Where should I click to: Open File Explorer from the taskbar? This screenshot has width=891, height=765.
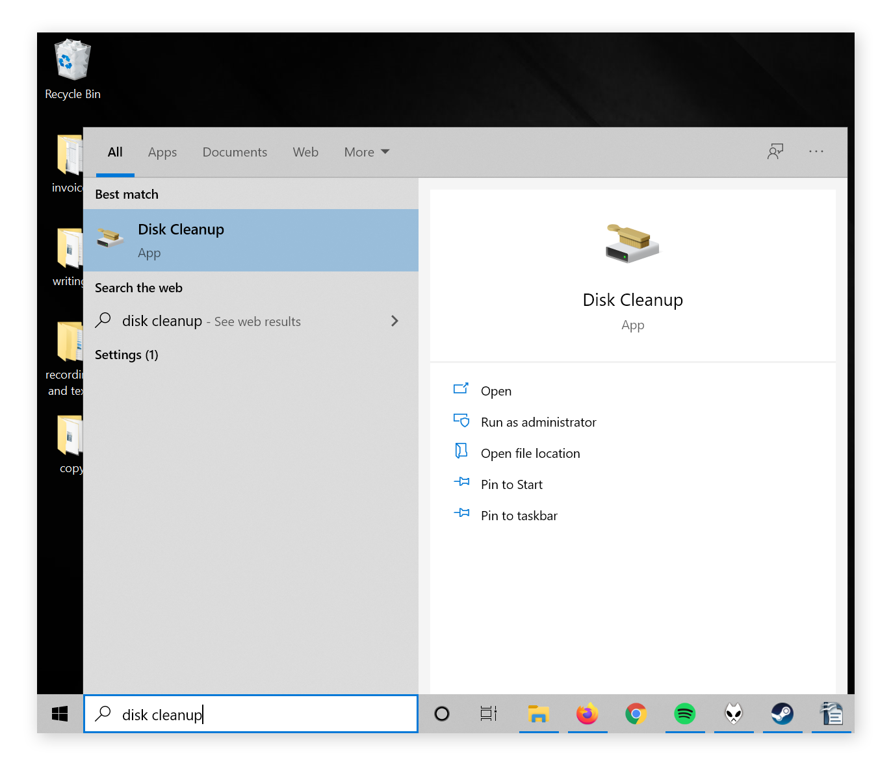click(x=538, y=714)
